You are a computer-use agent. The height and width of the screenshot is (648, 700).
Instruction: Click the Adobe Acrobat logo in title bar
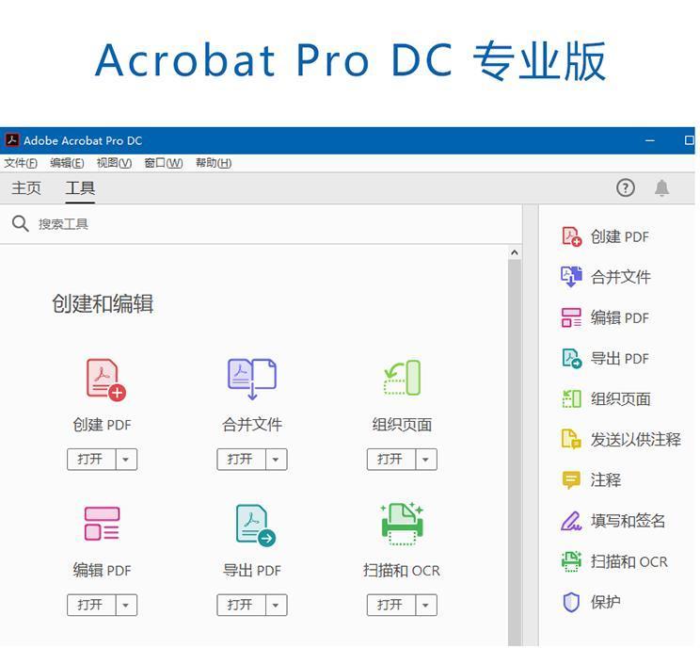point(12,140)
